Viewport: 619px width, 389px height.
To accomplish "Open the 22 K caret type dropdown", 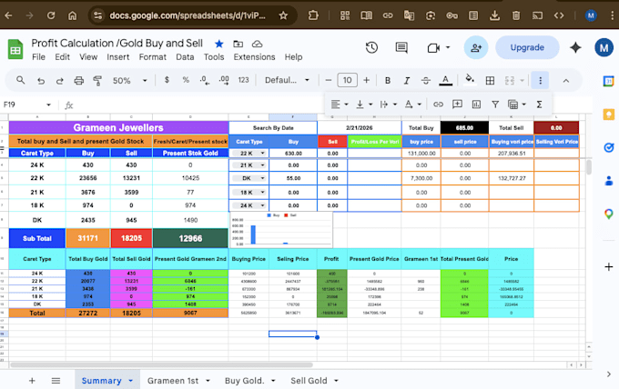I will tap(249, 154).
